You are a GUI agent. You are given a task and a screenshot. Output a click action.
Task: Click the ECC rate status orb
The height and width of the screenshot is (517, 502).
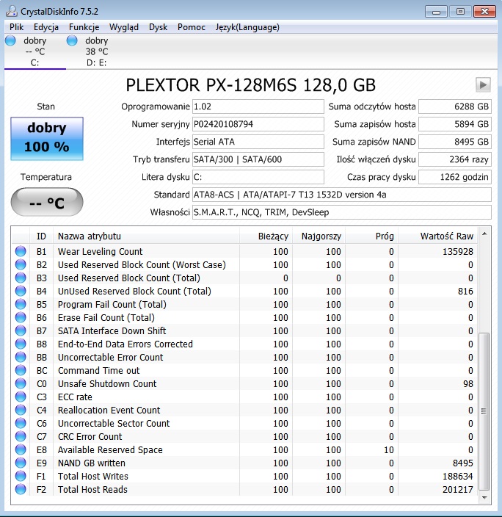pyautogui.click(x=21, y=397)
